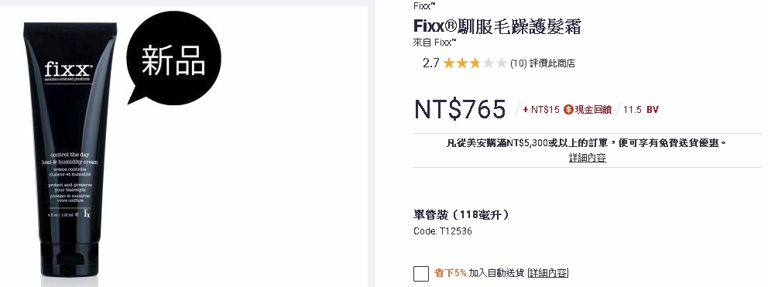Open 詳細內容 link beside auto-delivery option

tap(548, 273)
